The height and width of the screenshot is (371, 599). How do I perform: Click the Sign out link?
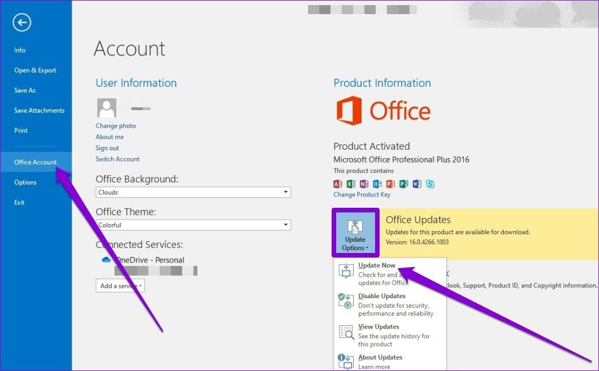coord(107,148)
